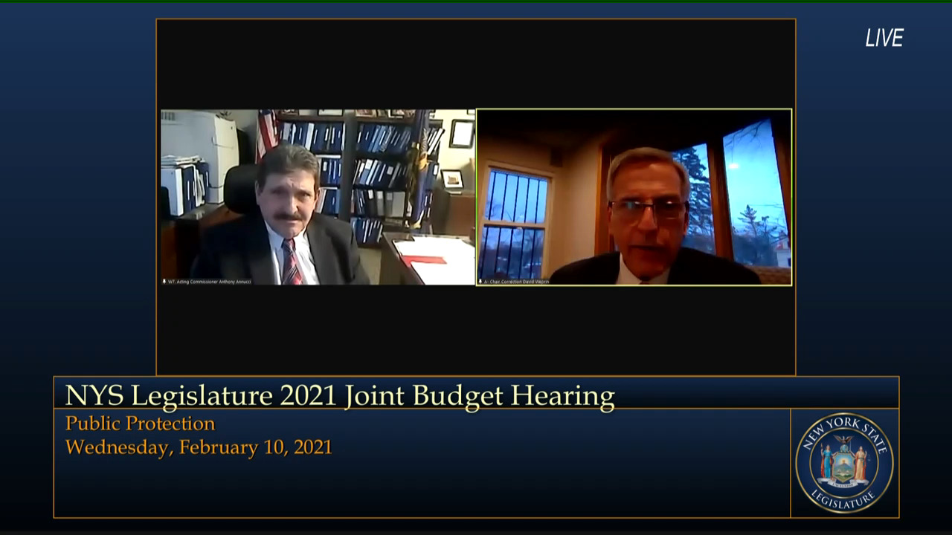
Task: Click the 'Acting Commissioner Anthony Annucci' name label
Action: pyautogui.click(x=210, y=282)
